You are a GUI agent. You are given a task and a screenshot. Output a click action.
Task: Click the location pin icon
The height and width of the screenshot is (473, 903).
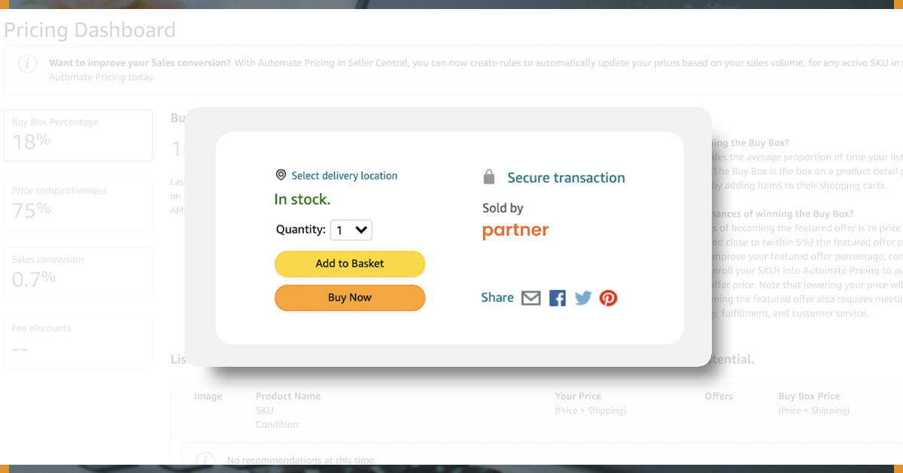[x=281, y=175]
